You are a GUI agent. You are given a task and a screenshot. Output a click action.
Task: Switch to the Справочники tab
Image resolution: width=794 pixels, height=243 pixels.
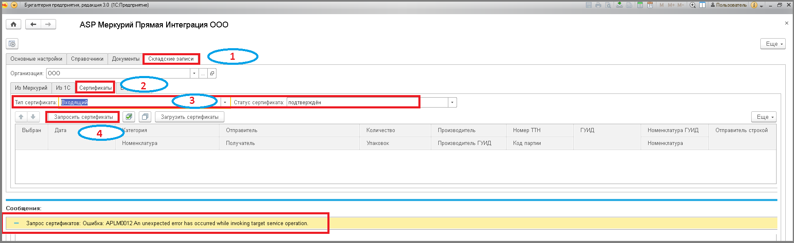click(87, 59)
